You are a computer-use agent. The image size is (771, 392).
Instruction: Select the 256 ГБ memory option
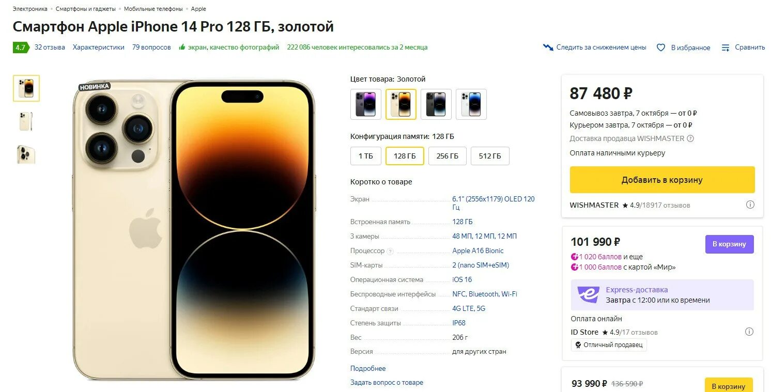tap(447, 156)
